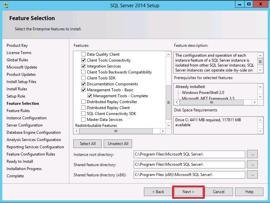
Task: Check Distributed Replay Client box
Action: (83, 108)
